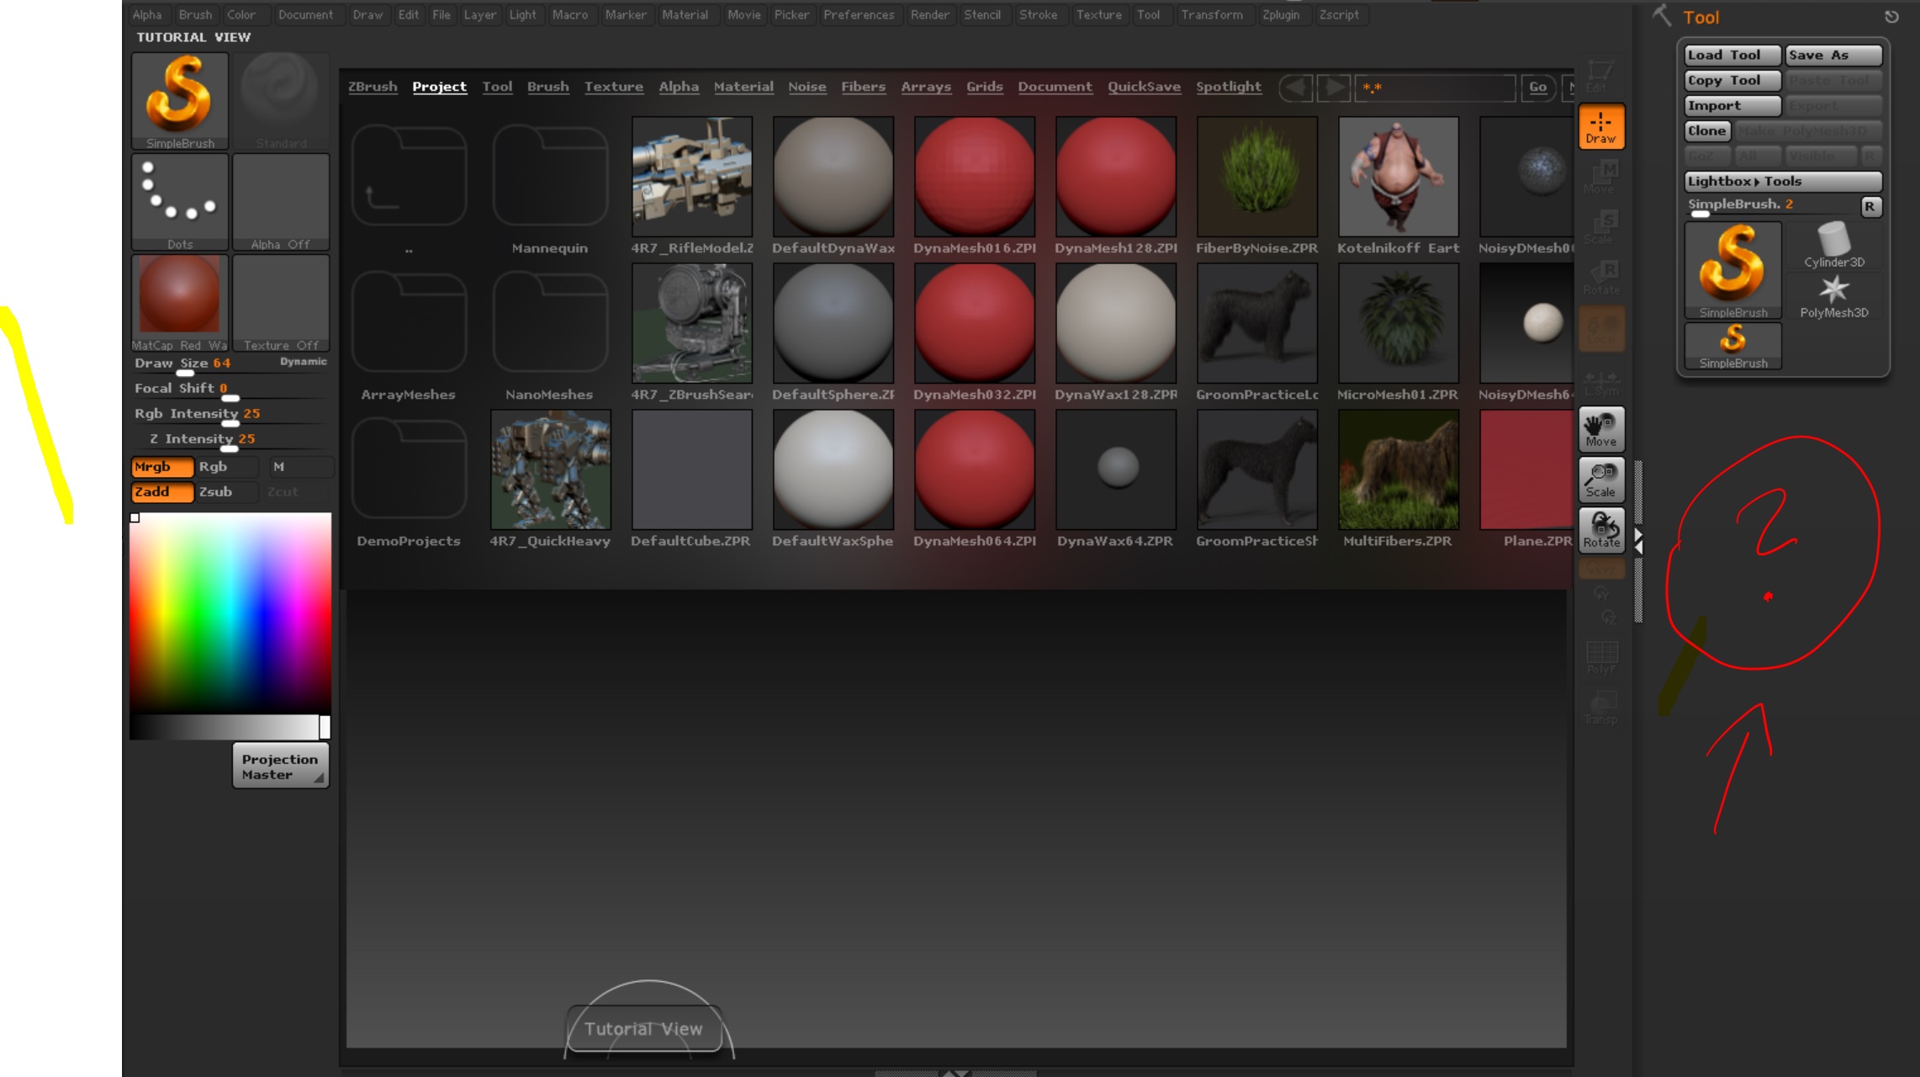Image resolution: width=1920 pixels, height=1077 pixels.
Task: Click the R restore button next to SimpleBrush
Action: [x=1870, y=206]
